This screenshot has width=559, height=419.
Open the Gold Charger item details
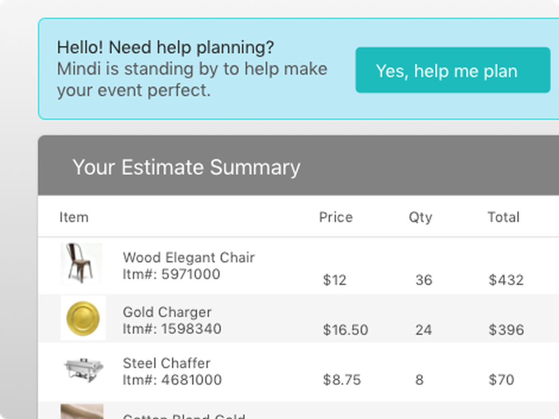click(x=167, y=312)
